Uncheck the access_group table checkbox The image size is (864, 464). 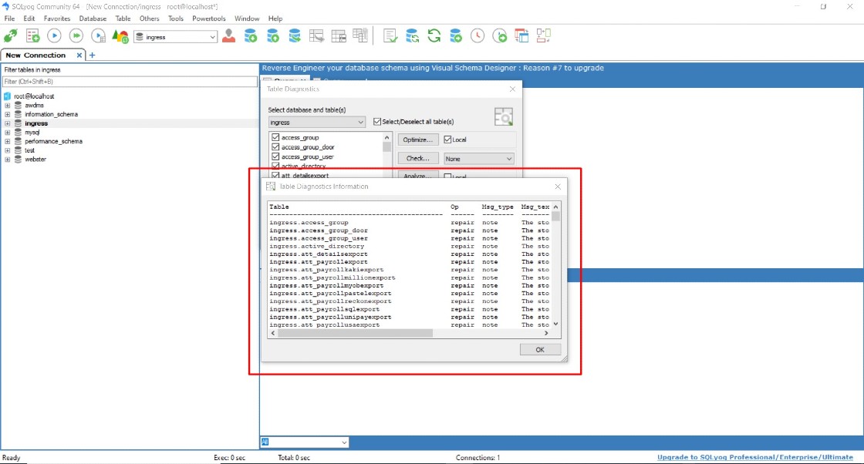(275, 138)
